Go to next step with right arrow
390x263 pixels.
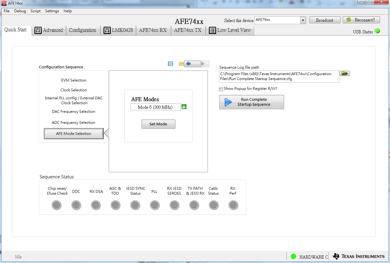[205, 64]
